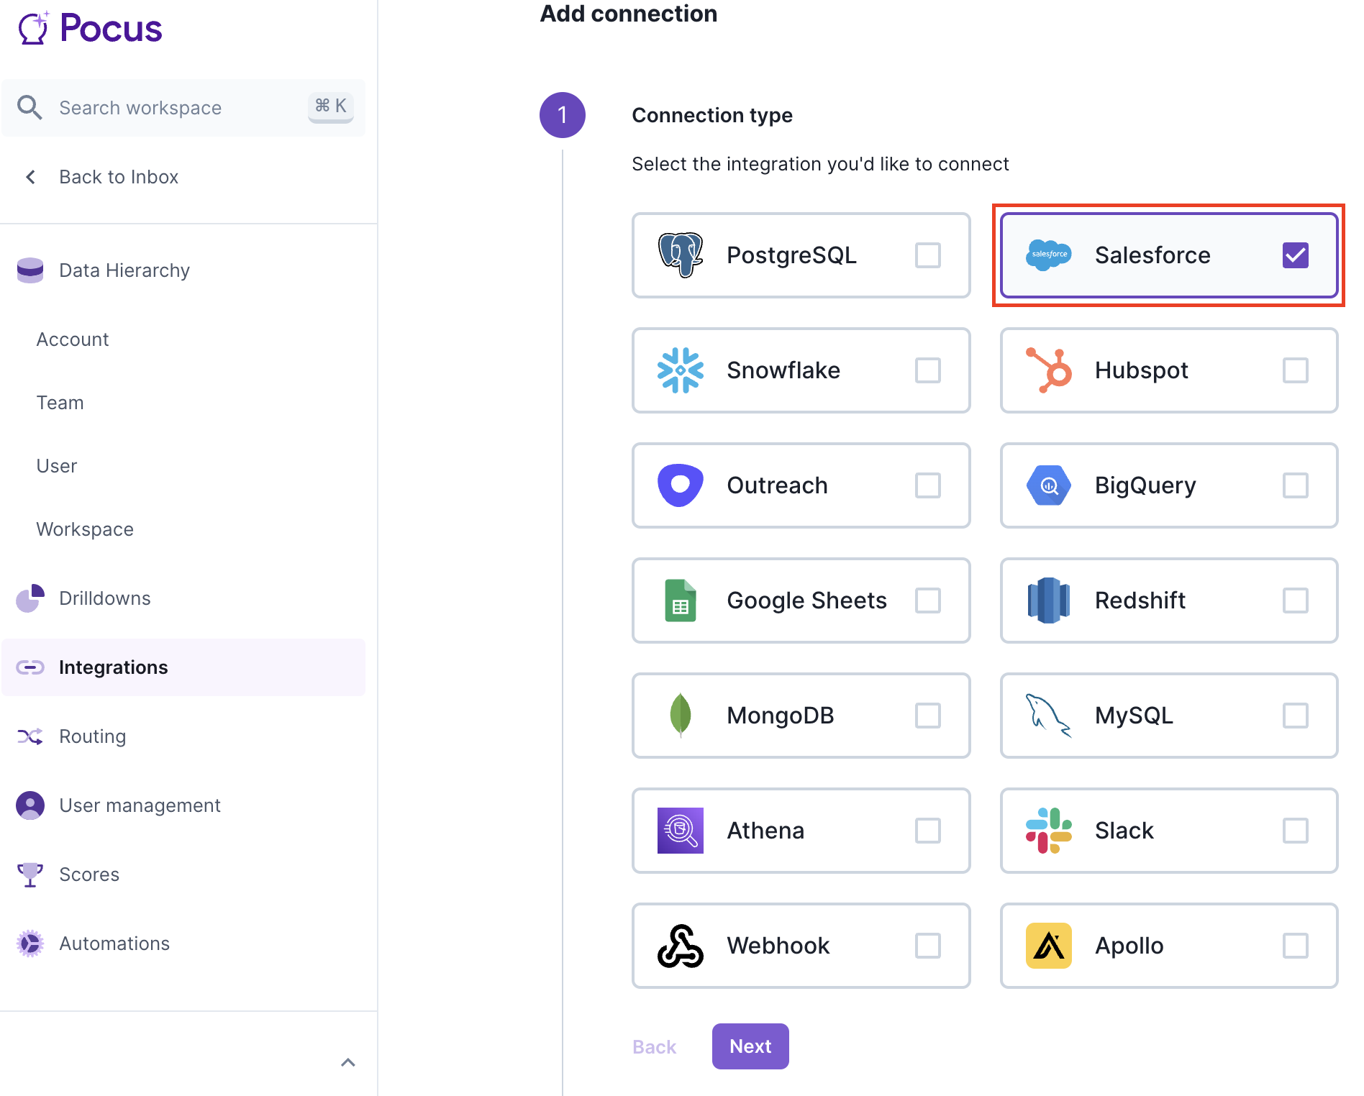
Task: Click the Salesforce cloud logo
Action: (1049, 255)
